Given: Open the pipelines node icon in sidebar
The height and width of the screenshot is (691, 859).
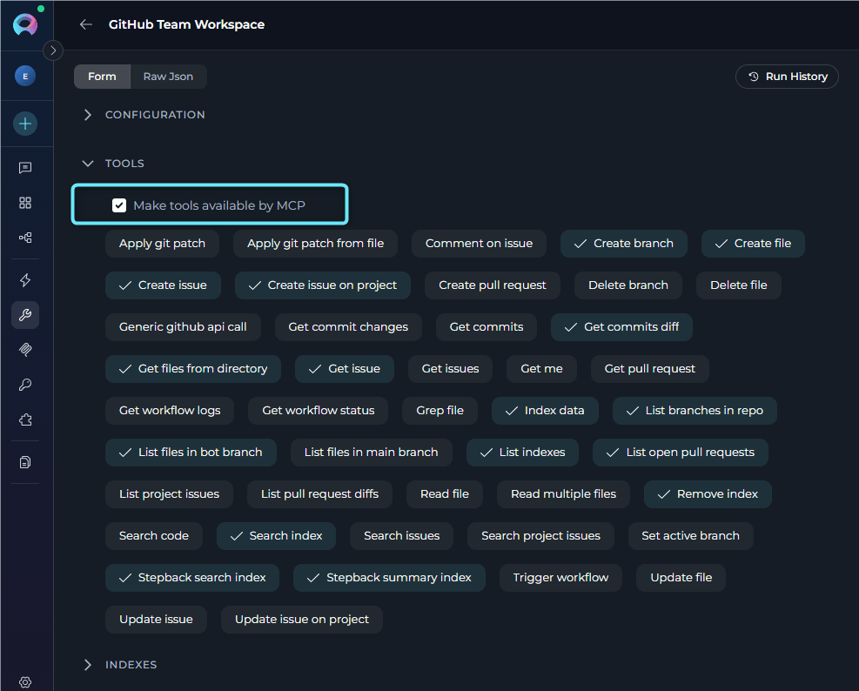Looking at the screenshot, I should [x=25, y=238].
